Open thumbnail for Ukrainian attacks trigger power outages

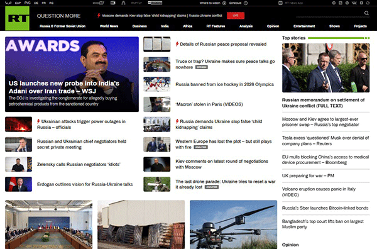pyautogui.click(x=18, y=124)
